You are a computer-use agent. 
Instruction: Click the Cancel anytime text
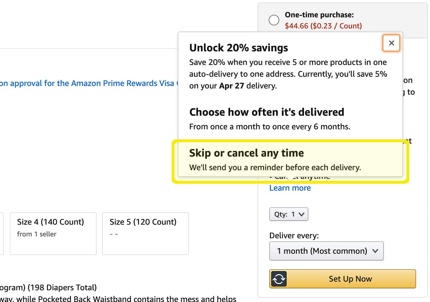[300, 176]
